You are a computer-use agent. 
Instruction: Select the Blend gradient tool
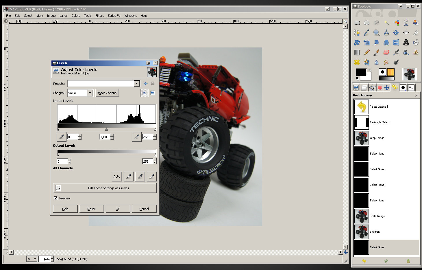[357, 52]
